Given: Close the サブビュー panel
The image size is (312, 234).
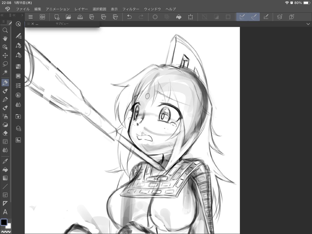Looking at the screenshot, I should click(x=32, y=24).
